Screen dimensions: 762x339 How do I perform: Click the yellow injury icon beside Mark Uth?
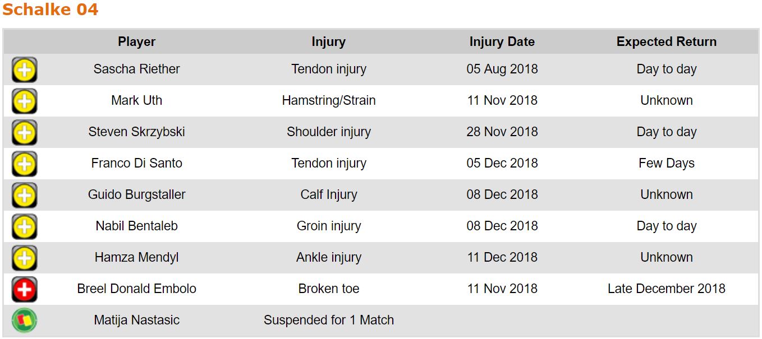point(24,101)
